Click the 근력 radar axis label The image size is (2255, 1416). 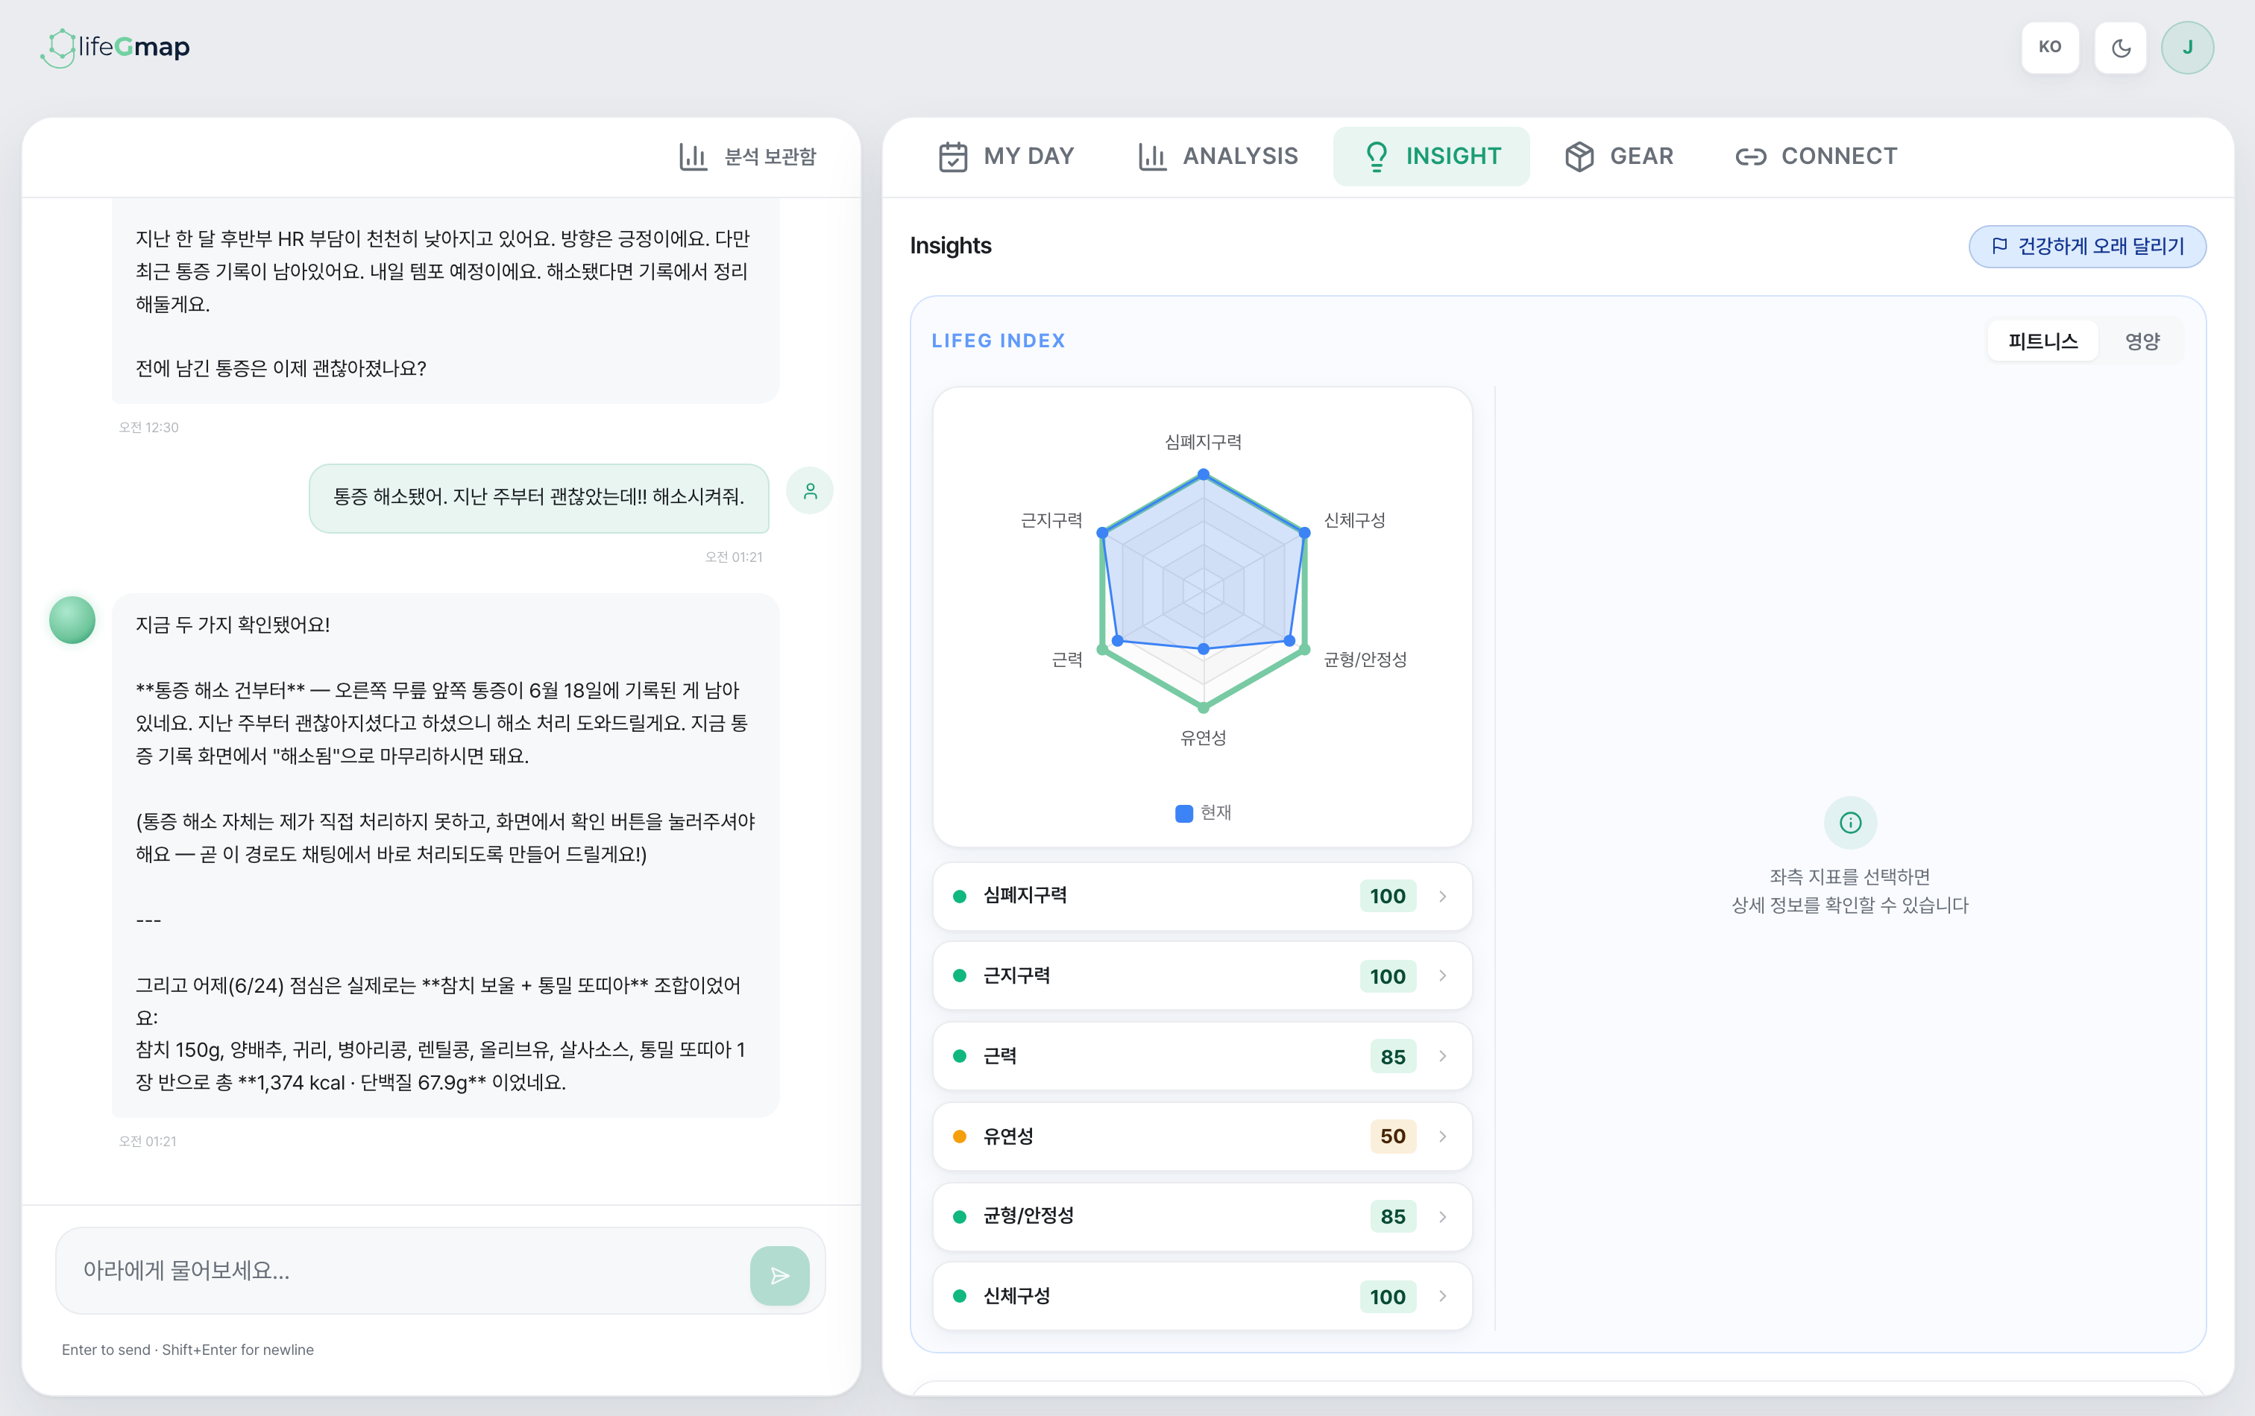click(x=1066, y=660)
